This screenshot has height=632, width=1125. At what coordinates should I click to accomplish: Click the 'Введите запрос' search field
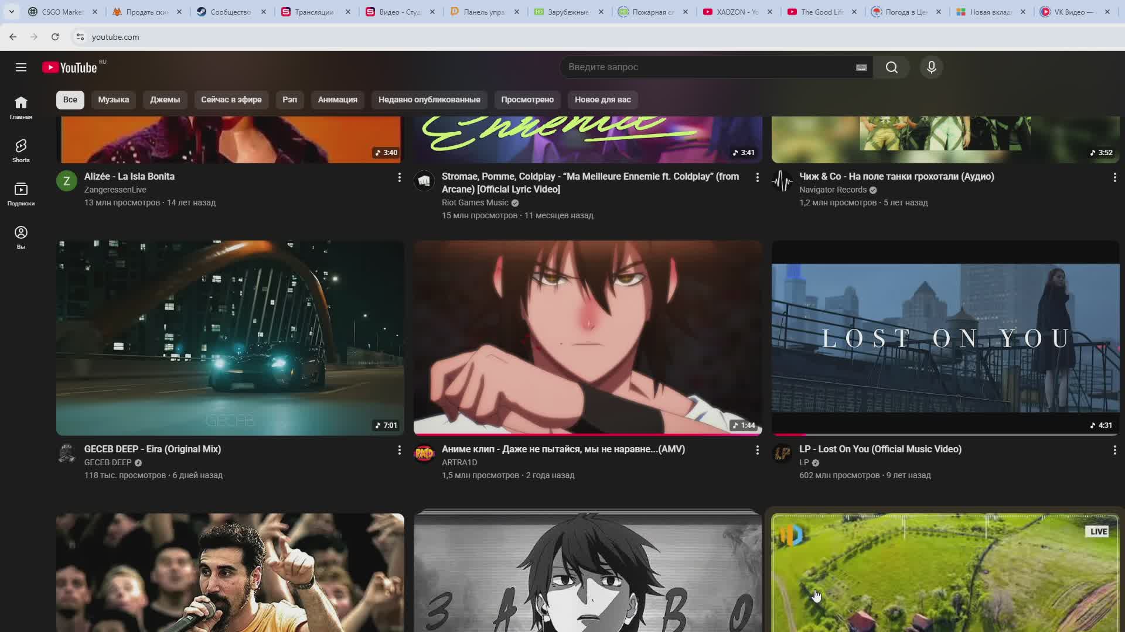point(703,67)
